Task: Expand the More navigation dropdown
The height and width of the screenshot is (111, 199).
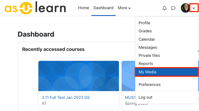Action: coord(124,8)
